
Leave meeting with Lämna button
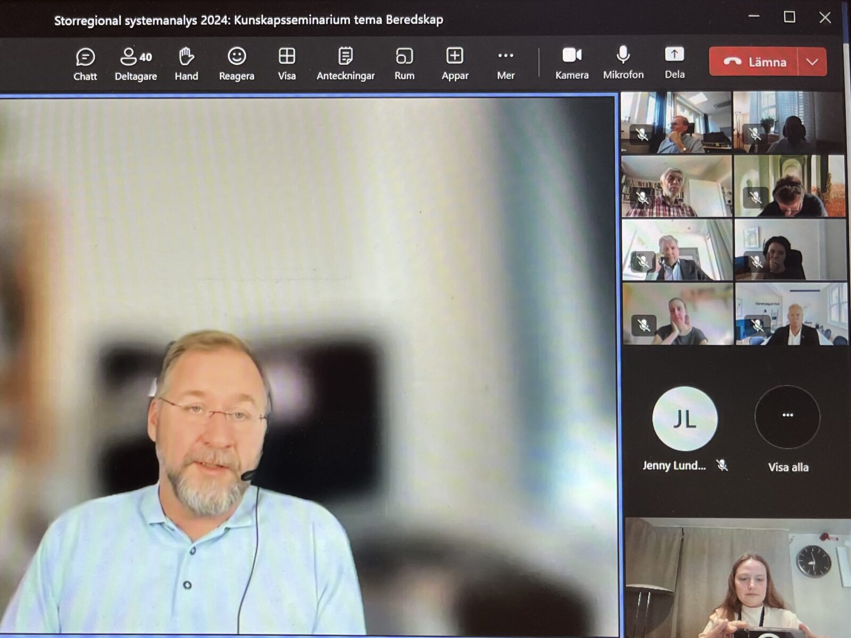pyautogui.click(x=754, y=62)
